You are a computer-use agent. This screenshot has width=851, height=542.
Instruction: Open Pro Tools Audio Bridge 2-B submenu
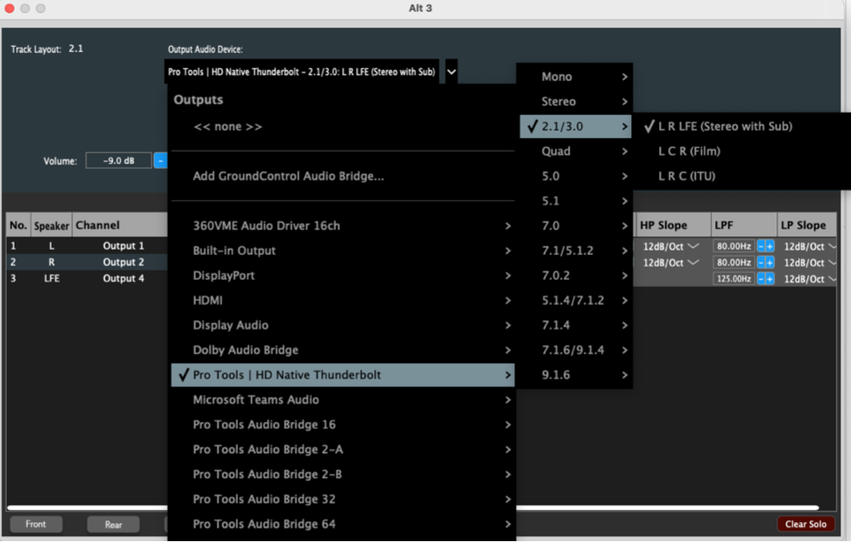[x=343, y=475]
